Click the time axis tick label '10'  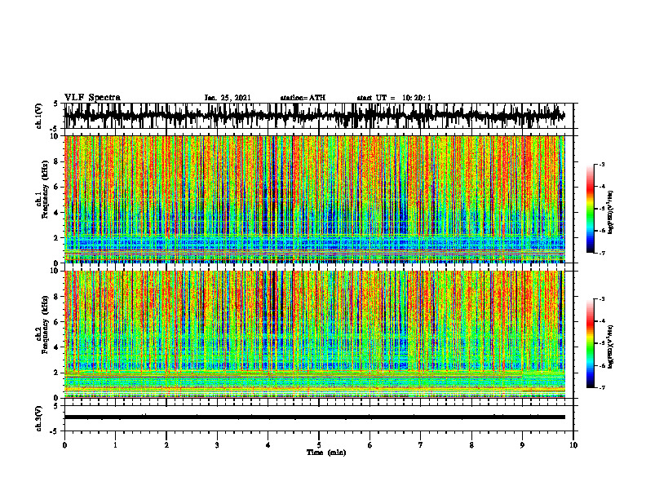573,445
